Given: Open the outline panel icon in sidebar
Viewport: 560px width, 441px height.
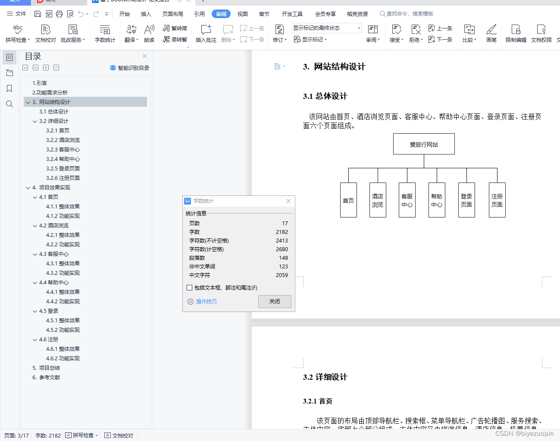Looking at the screenshot, I should (9, 57).
